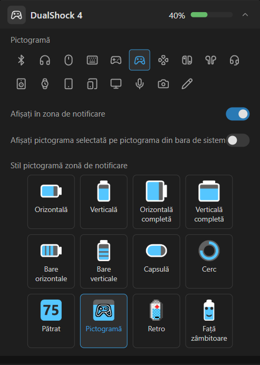
Task: Enable Afișați pictograma selectată pe pictograma switch
Action: tap(238, 140)
